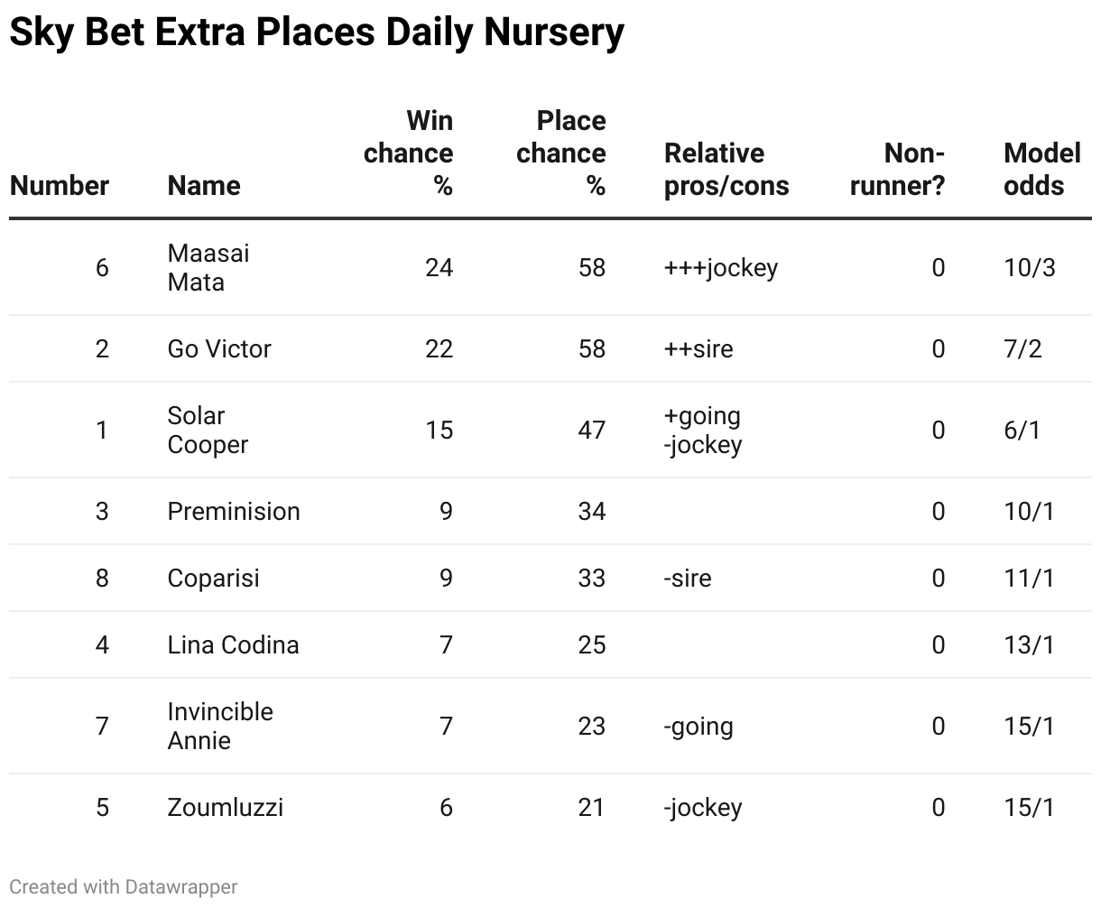This screenshot has height=908, width=1101.
Task: Click the Solar Cooper name cell
Action: 208,430
